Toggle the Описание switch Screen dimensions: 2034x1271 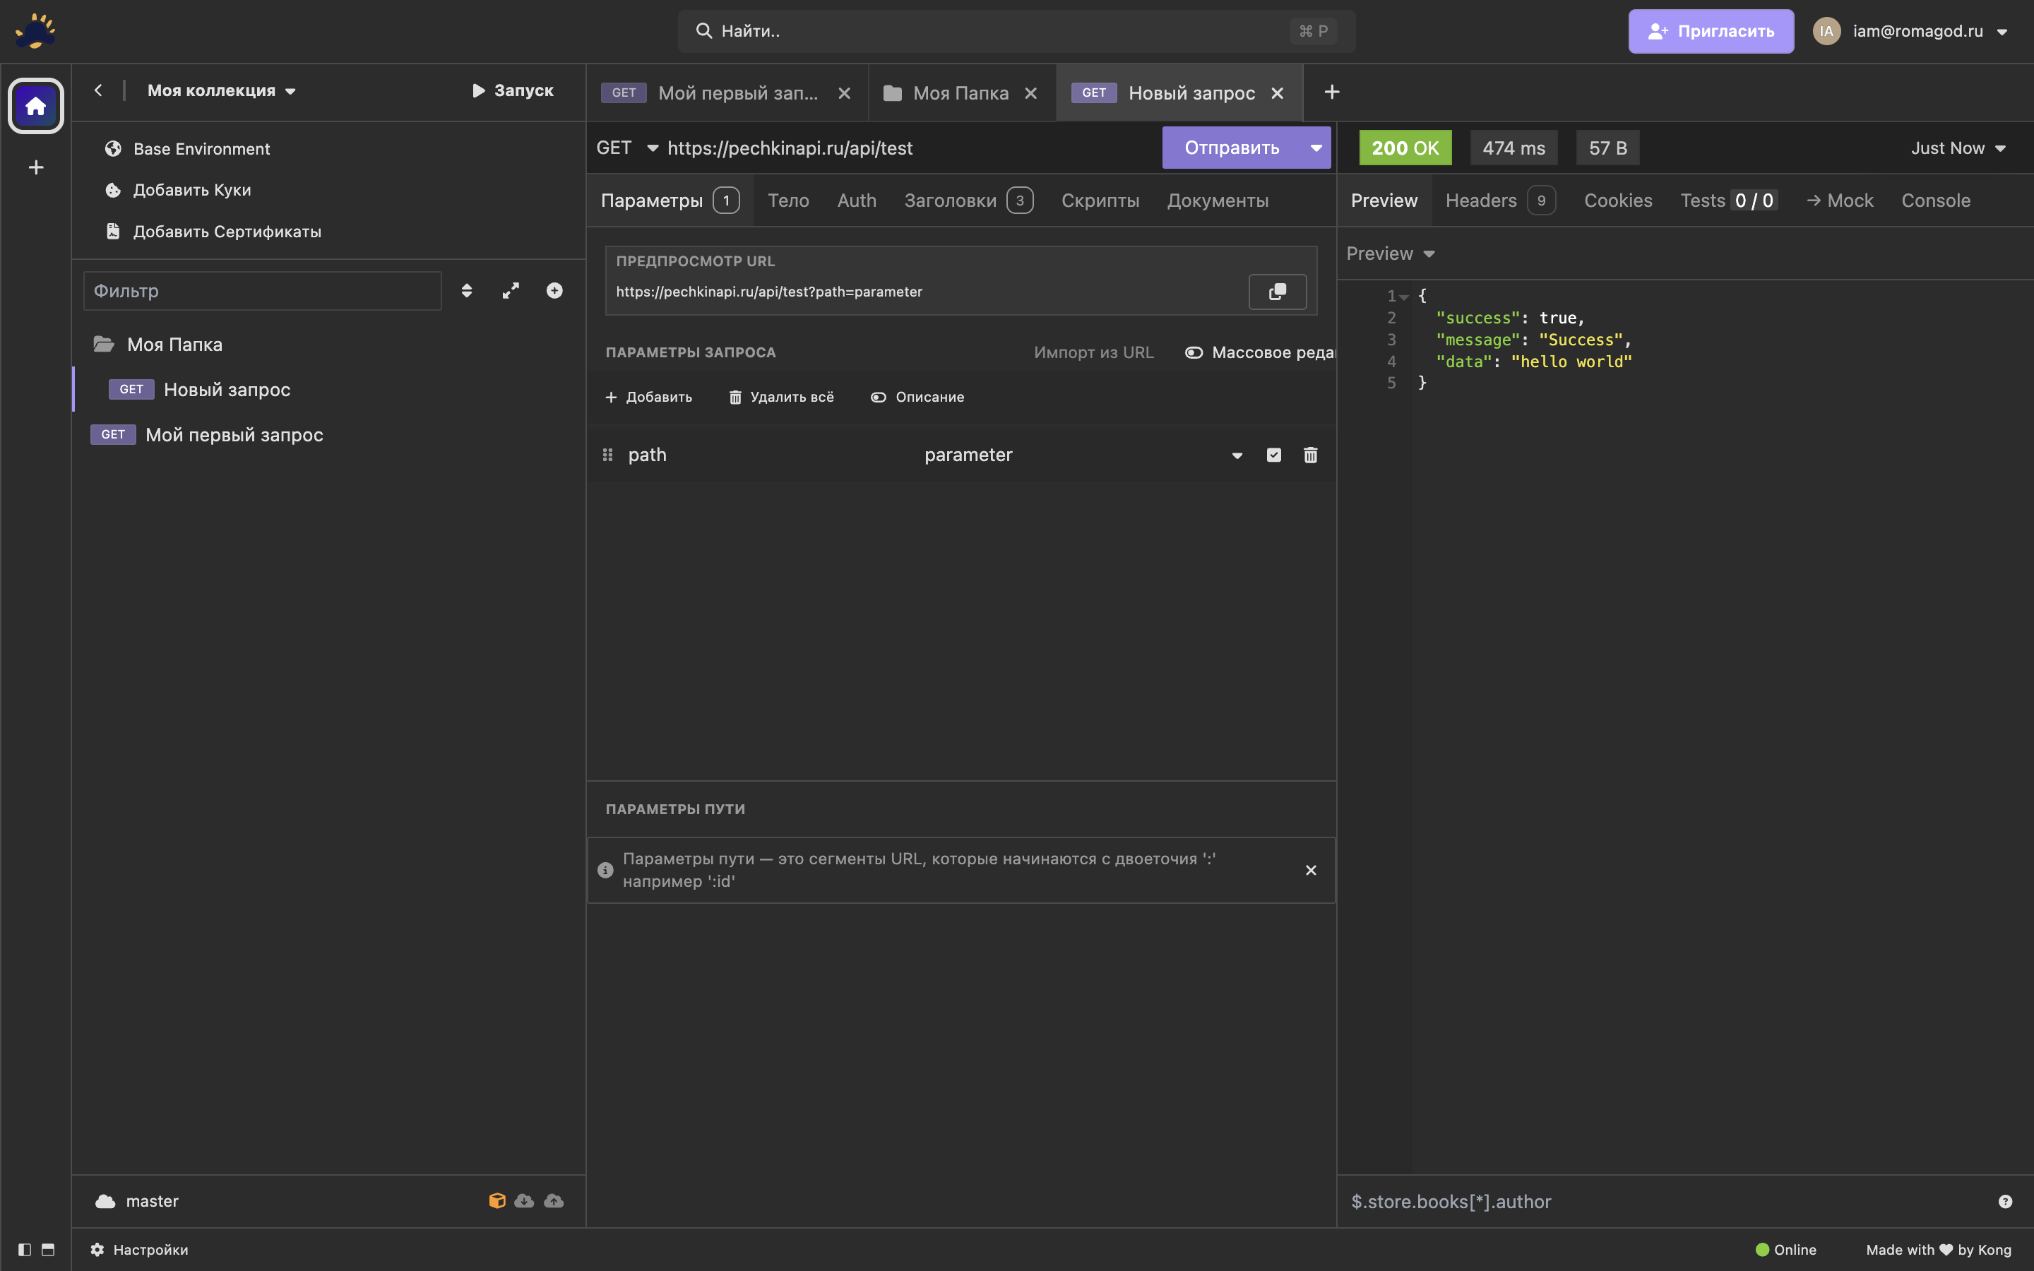click(x=879, y=397)
